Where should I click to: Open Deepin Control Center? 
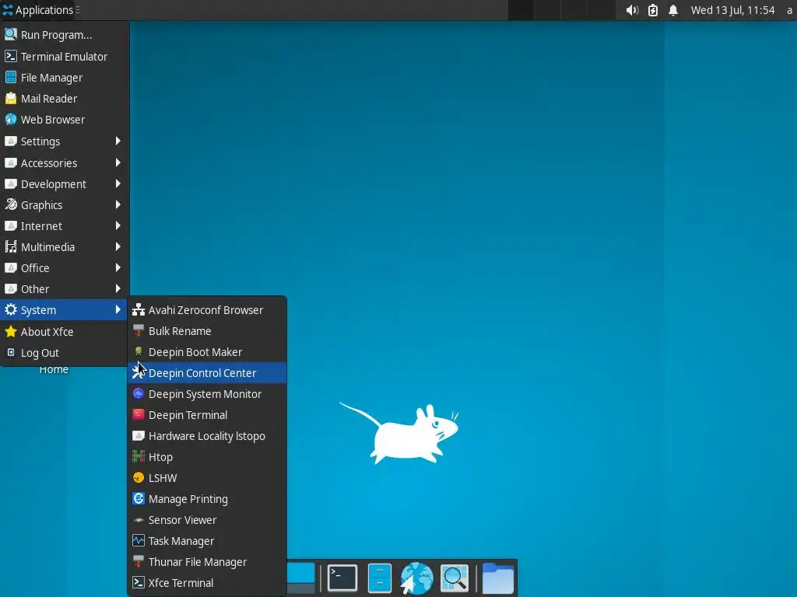click(x=207, y=373)
